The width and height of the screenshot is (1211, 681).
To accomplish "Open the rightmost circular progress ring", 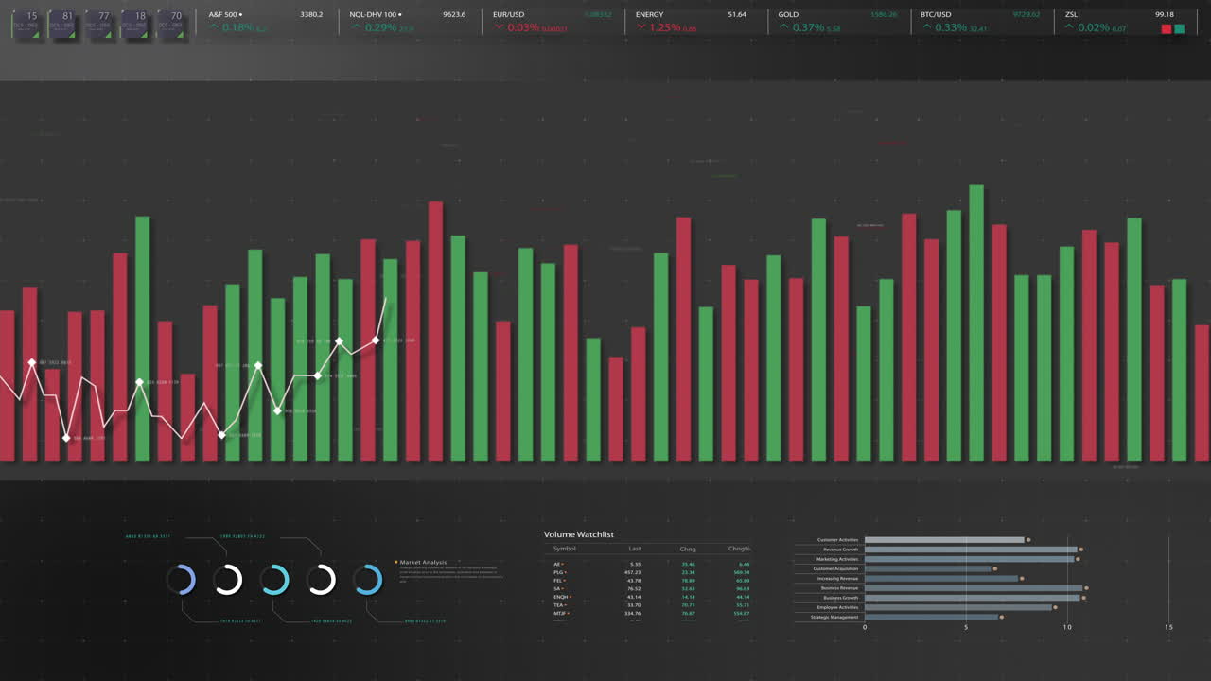I will click(x=368, y=580).
